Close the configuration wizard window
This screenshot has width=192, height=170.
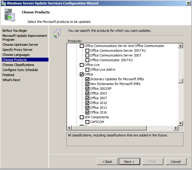(188, 3)
